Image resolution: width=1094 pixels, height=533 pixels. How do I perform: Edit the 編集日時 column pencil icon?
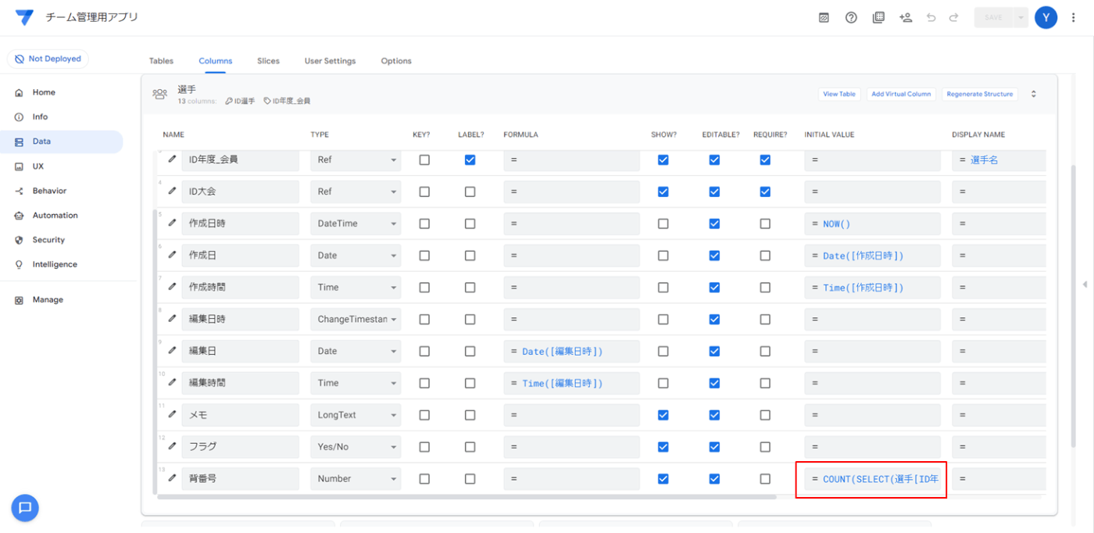pyautogui.click(x=172, y=319)
